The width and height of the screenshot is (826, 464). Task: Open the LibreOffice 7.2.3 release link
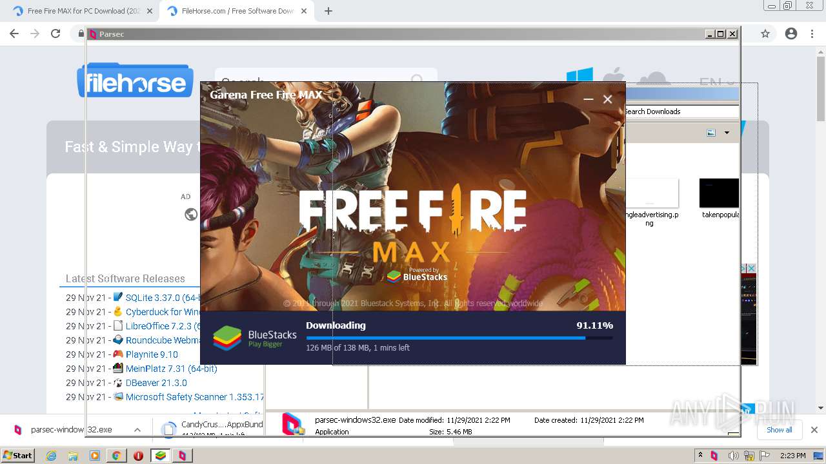163,326
